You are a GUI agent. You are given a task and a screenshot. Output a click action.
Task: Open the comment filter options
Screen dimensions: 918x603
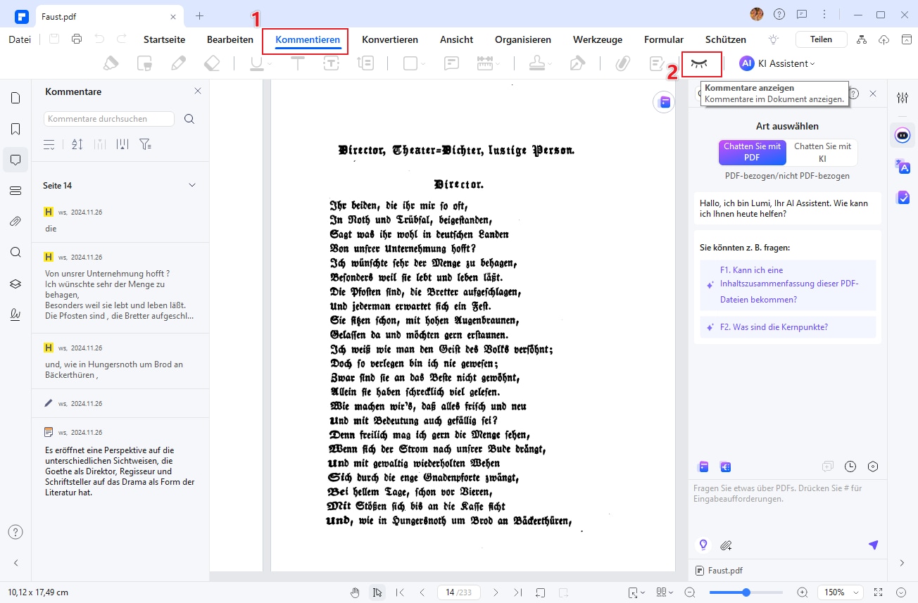click(145, 144)
